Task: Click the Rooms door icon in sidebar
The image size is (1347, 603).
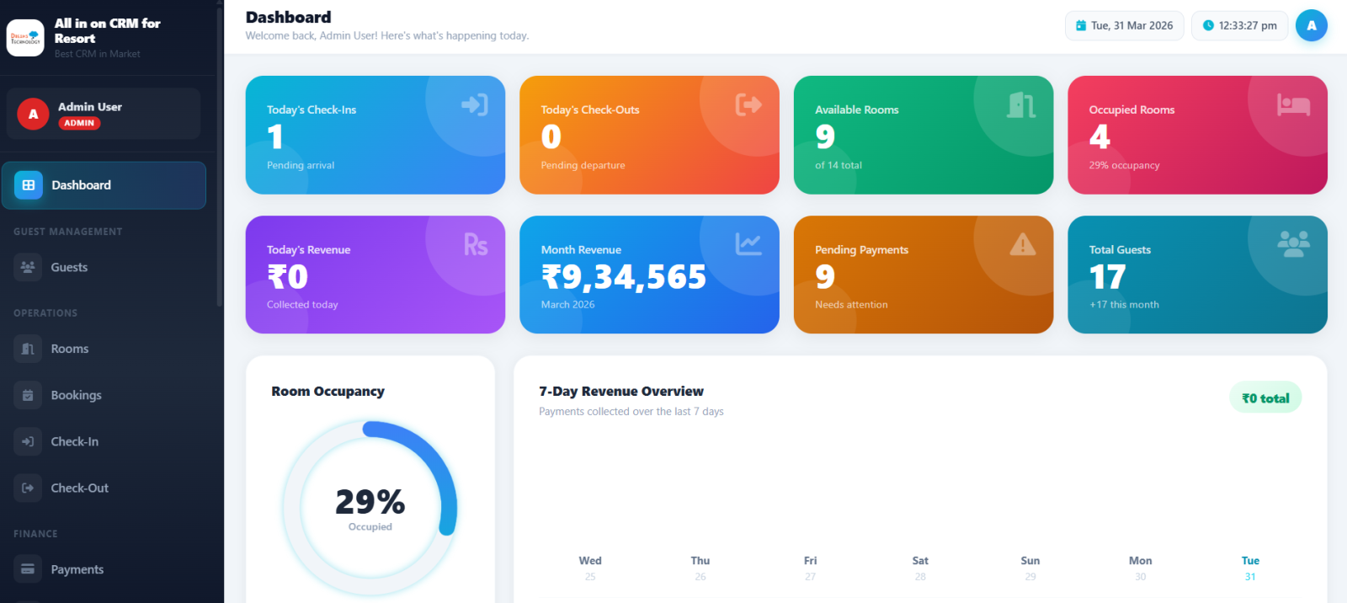Action: coord(28,349)
